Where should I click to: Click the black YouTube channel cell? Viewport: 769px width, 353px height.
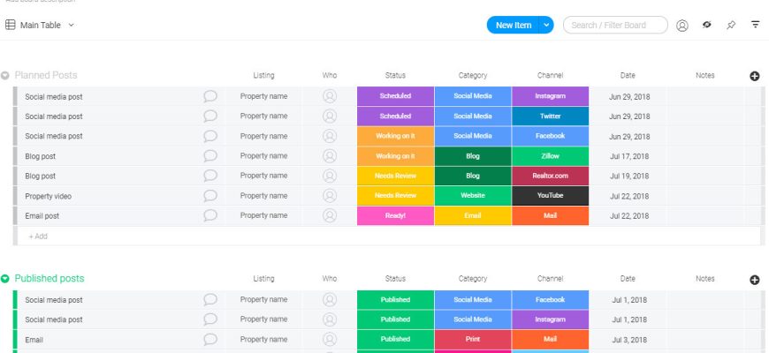[551, 195]
